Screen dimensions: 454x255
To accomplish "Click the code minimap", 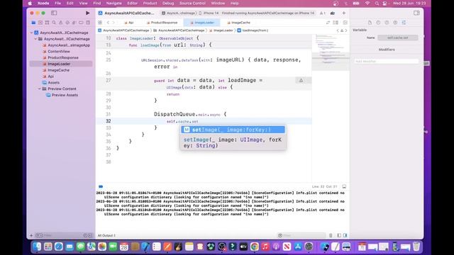I will (x=330, y=52).
